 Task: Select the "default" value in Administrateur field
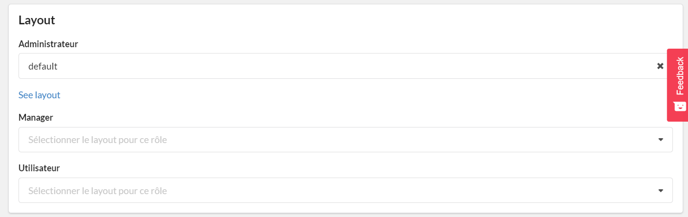[43, 66]
